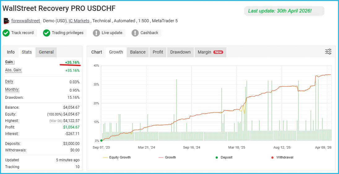Viewport: 339px width, 174px height.
Task: Click the Withdrawals value $0.00
Action: click(75, 150)
